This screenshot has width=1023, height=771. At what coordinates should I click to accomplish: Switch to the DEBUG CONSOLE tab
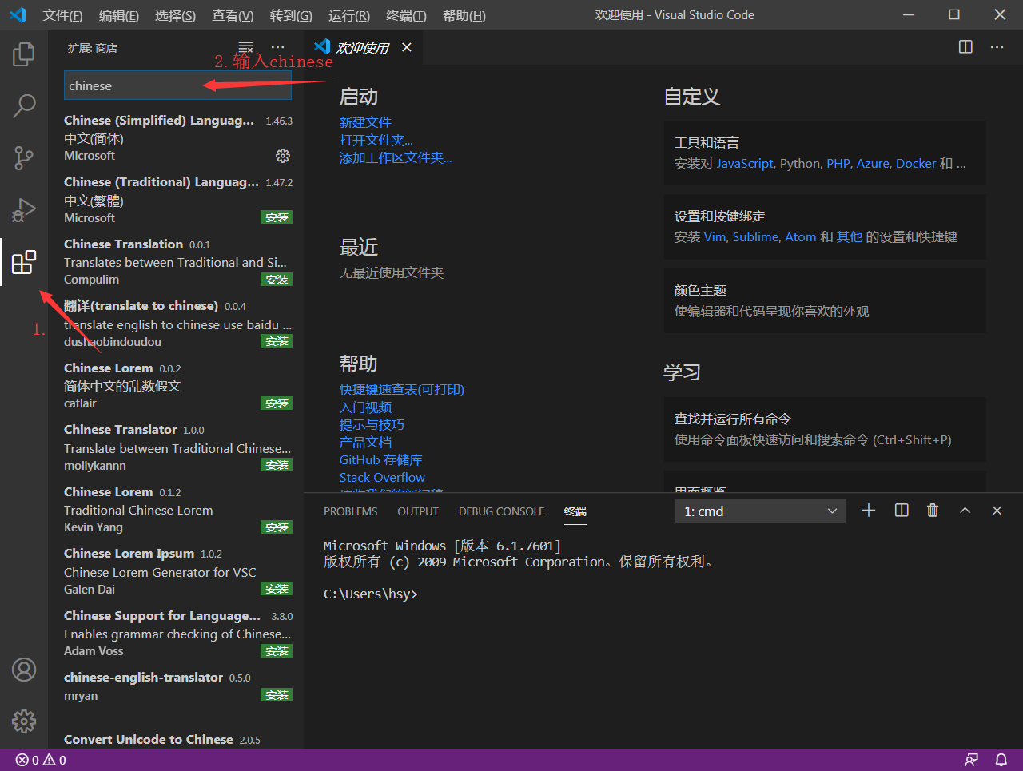click(x=501, y=511)
